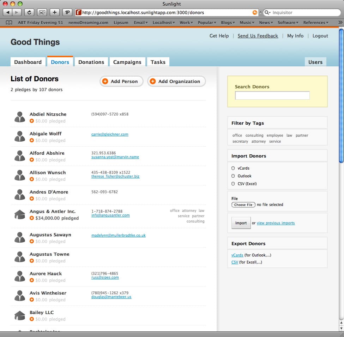This screenshot has height=337, width=344.
Task: Open the view previous imports link
Action: click(276, 223)
